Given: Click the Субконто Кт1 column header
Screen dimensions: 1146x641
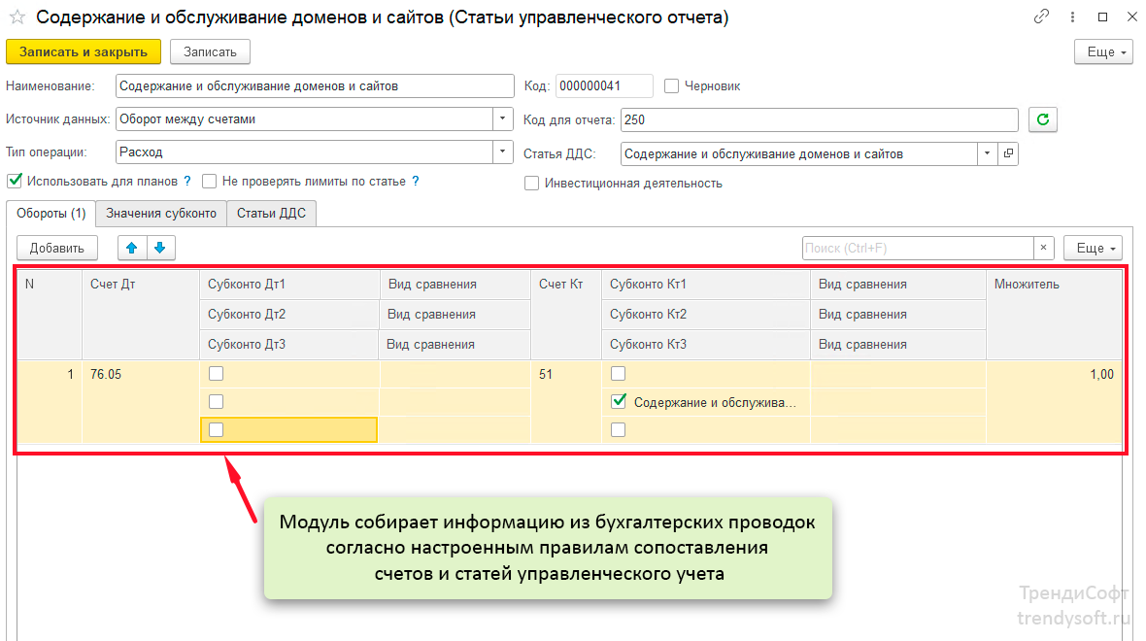Looking at the screenshot, I should click(705, 285).
